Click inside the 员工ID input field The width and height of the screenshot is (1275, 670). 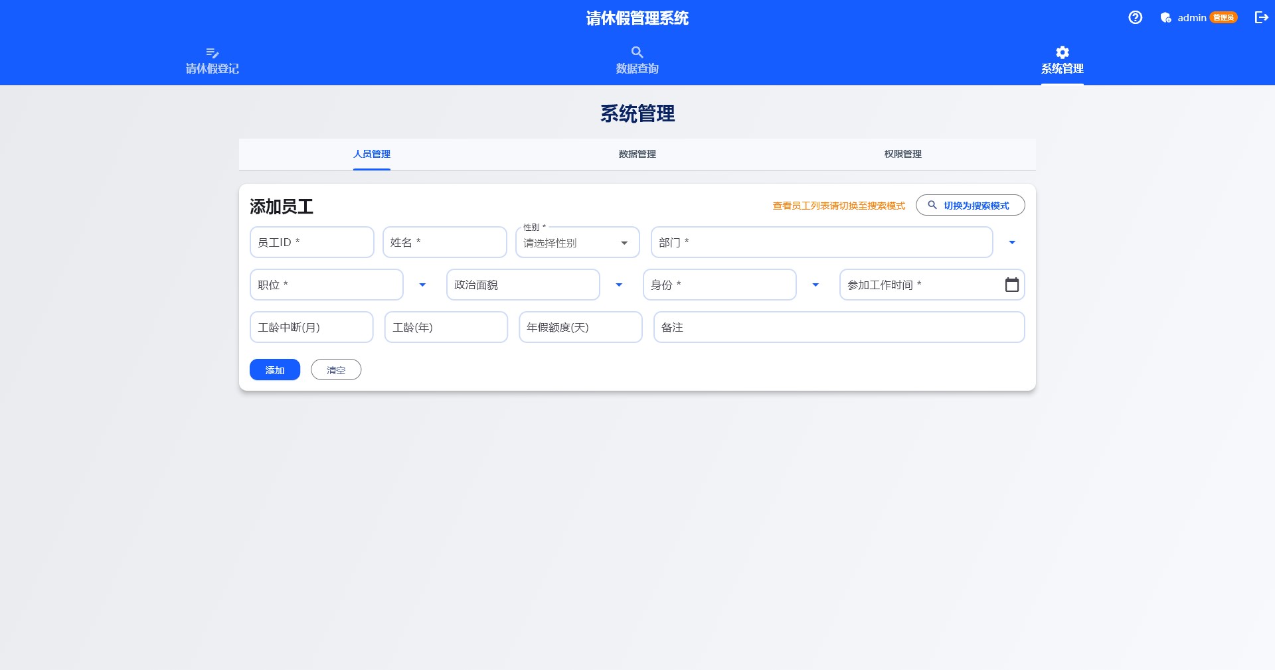coord(311,241)
